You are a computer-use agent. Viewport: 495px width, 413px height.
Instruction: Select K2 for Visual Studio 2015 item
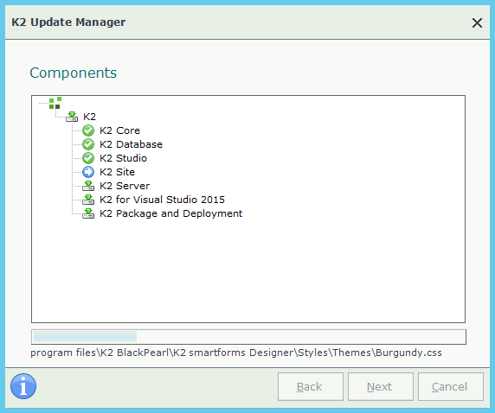tap(163, 200)
